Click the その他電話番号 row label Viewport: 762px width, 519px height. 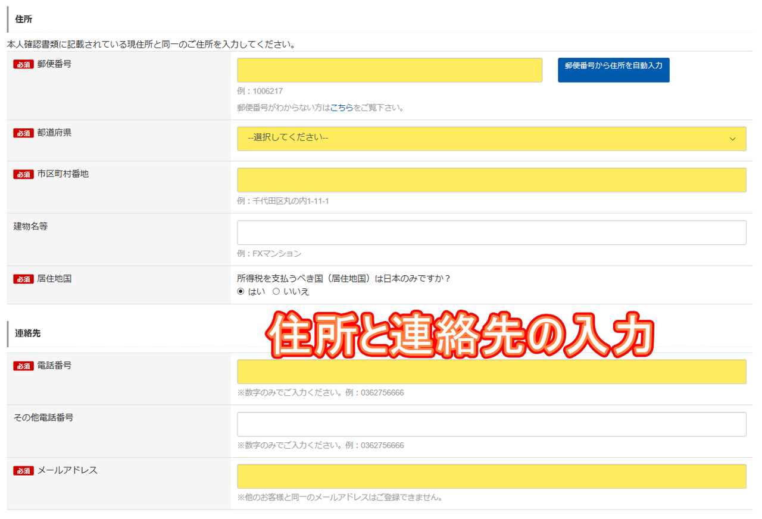click(x=43, y=417)
